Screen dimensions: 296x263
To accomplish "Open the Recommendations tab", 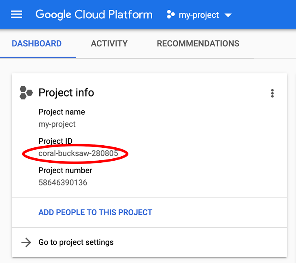I will point(198,43).
